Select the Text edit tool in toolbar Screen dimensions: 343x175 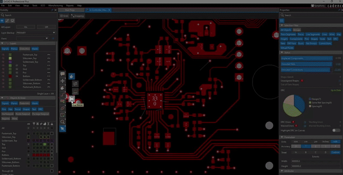[63, 115]
